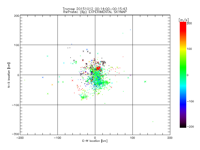Image resolution: width=200 pixels, height=150 pixels.
Task: Click the colorbar tick label "200"
Action: tap(189, 23)
